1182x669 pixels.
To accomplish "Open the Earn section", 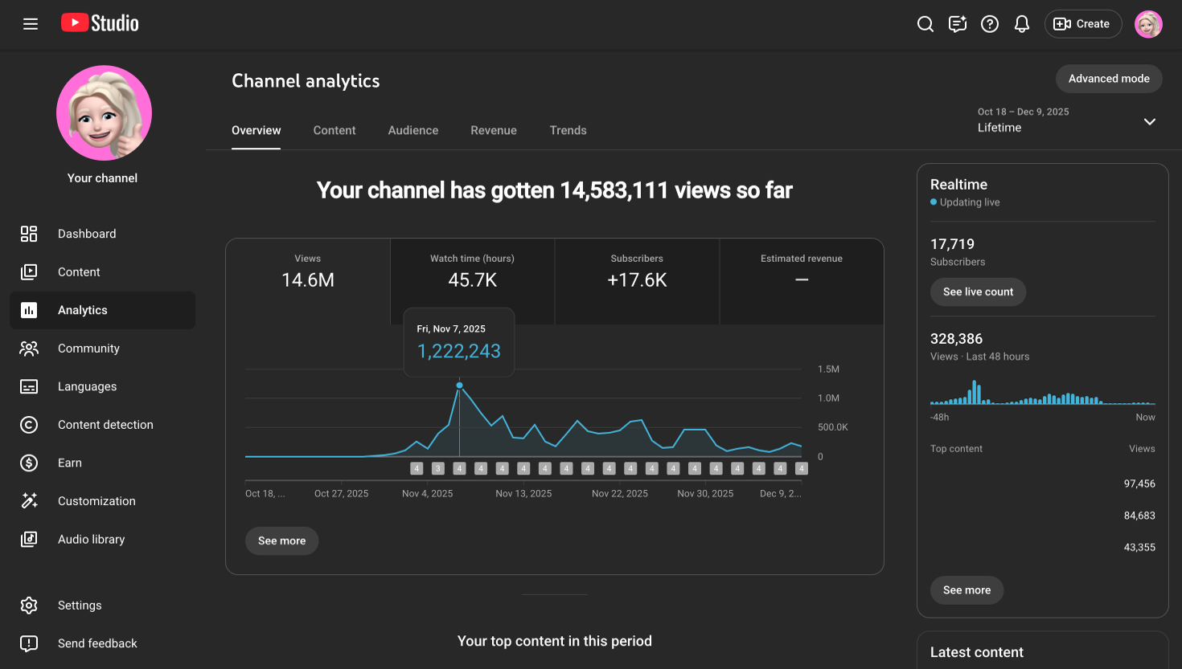I will tap(70, 463).
